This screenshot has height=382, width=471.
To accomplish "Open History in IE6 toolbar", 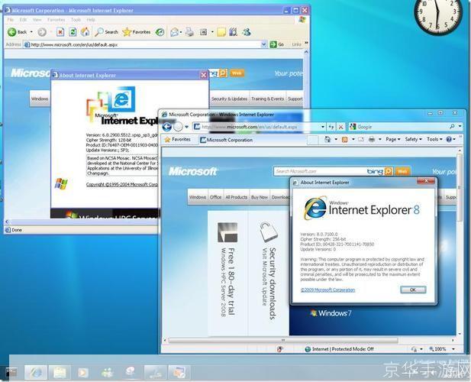I will tap(160, 32).
